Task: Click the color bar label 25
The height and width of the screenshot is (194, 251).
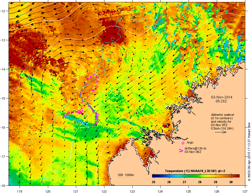Action: [153, 182]
